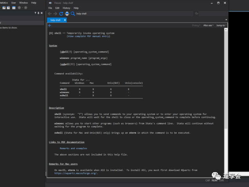Image resolution: width=249 pixels, height=187 pixels.
Task: Click the find text field in Viewer toolbar
Action: [x=213, y=14]
